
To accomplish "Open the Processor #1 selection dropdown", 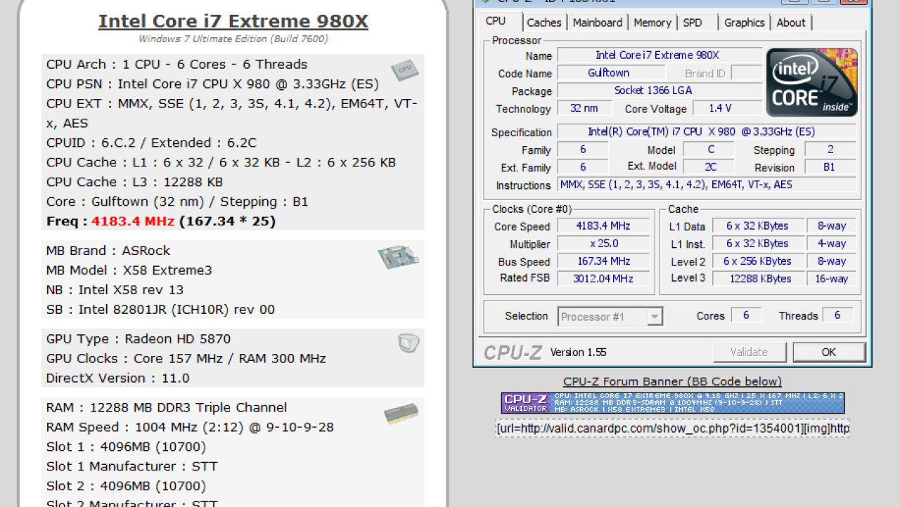I will point(610,317).
